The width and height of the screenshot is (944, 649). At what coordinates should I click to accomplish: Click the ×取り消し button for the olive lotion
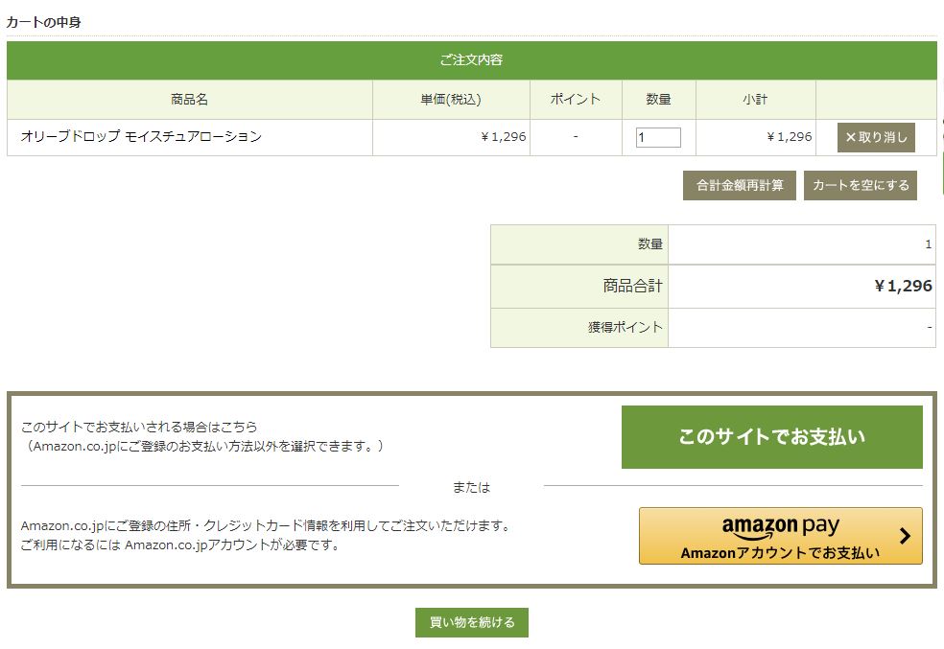point(876,138)
